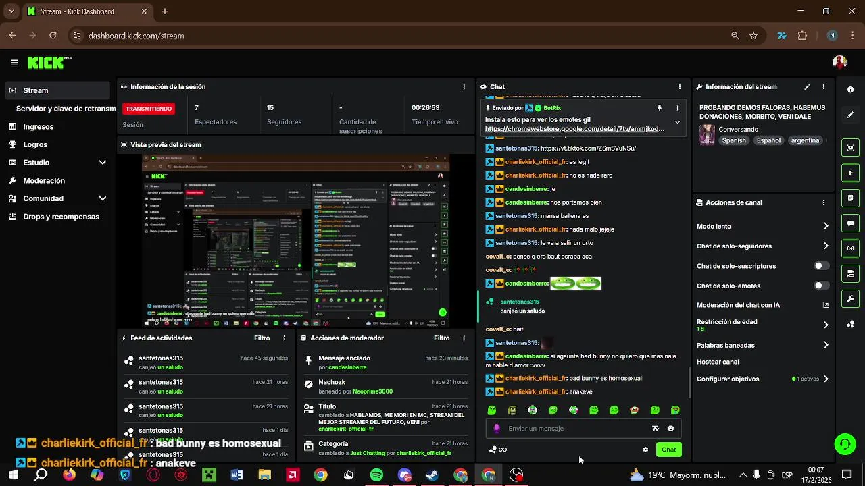The height and width of the screenshot is (486, 865).
Task: Open Información de la sesión three-dot menu
Action: (x=464, y=87)
